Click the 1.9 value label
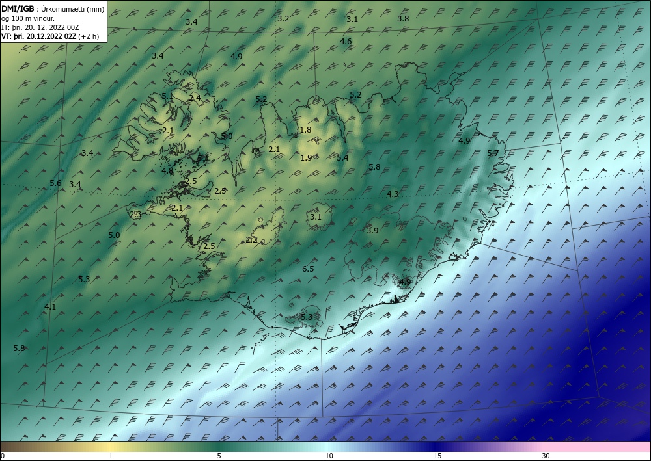This screenshot has width=651, height=461. 306,158
